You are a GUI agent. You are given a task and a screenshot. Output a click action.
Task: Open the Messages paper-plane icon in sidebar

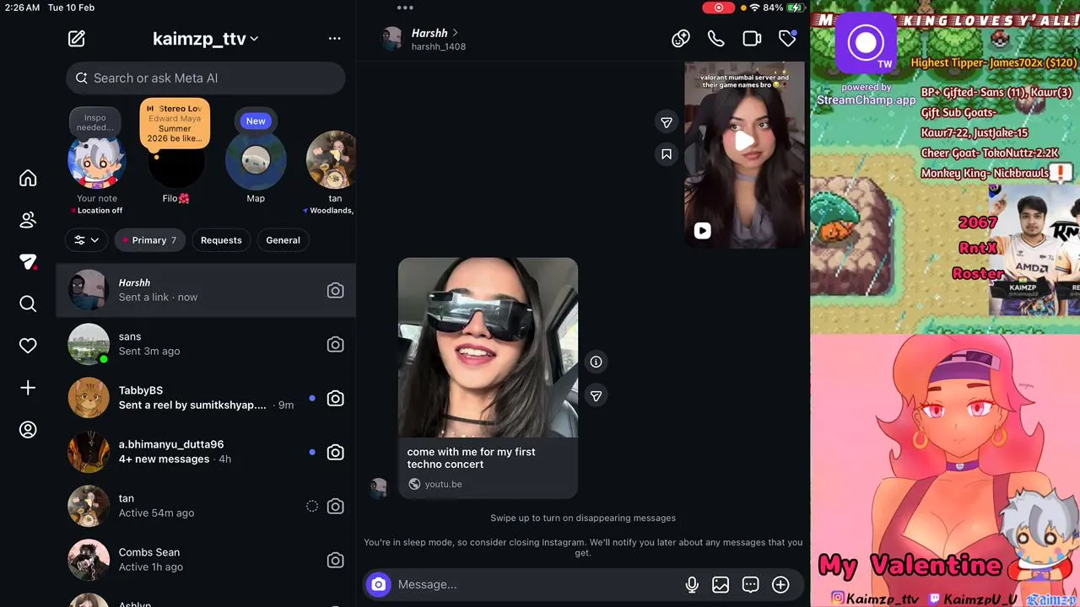click(28, 262)
